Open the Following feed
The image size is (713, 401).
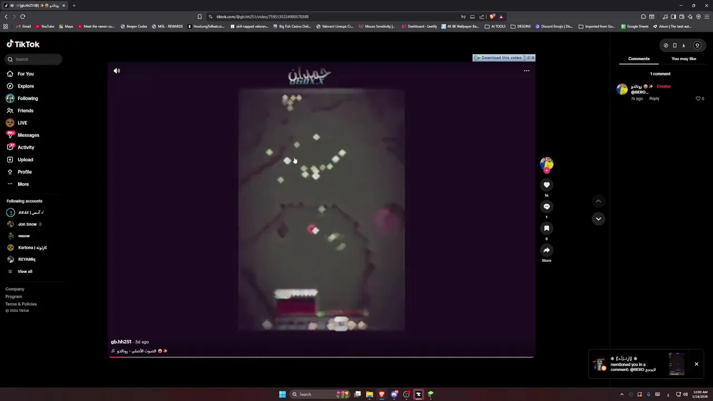click(x=22, y=98)
